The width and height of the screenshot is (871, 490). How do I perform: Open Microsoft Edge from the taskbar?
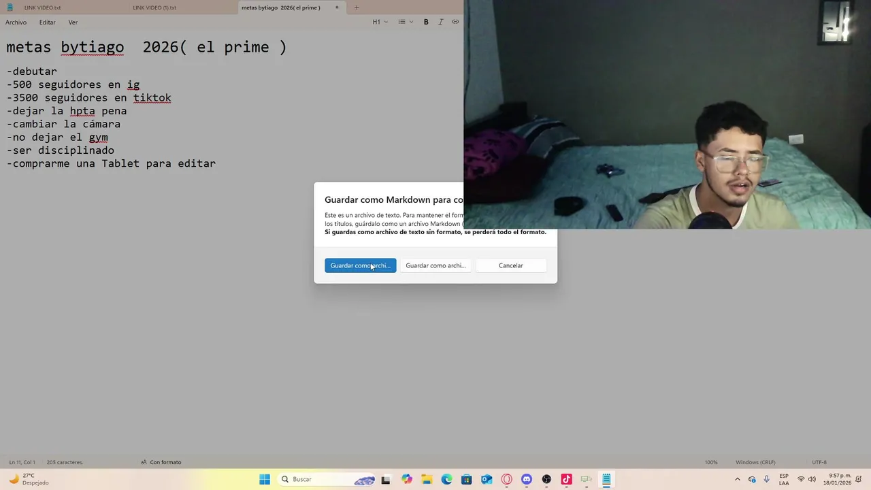coord(446,479)
